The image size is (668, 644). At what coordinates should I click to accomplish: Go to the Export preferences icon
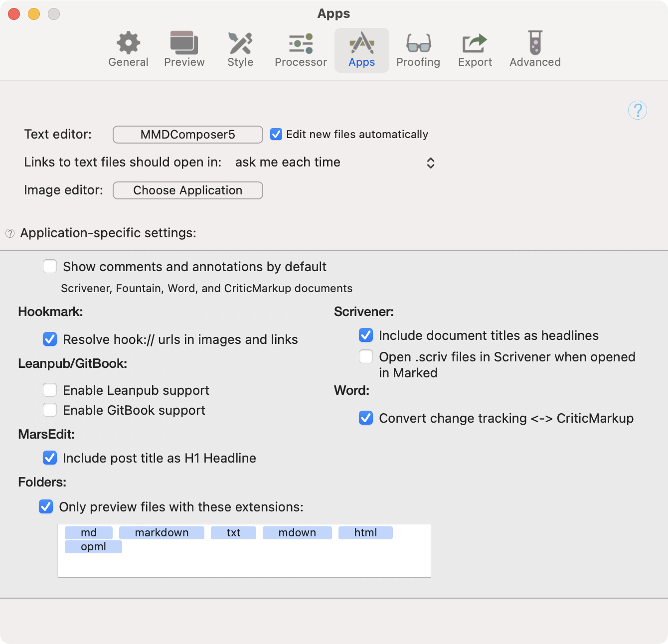pyautogui.click(x=475, y=43)
